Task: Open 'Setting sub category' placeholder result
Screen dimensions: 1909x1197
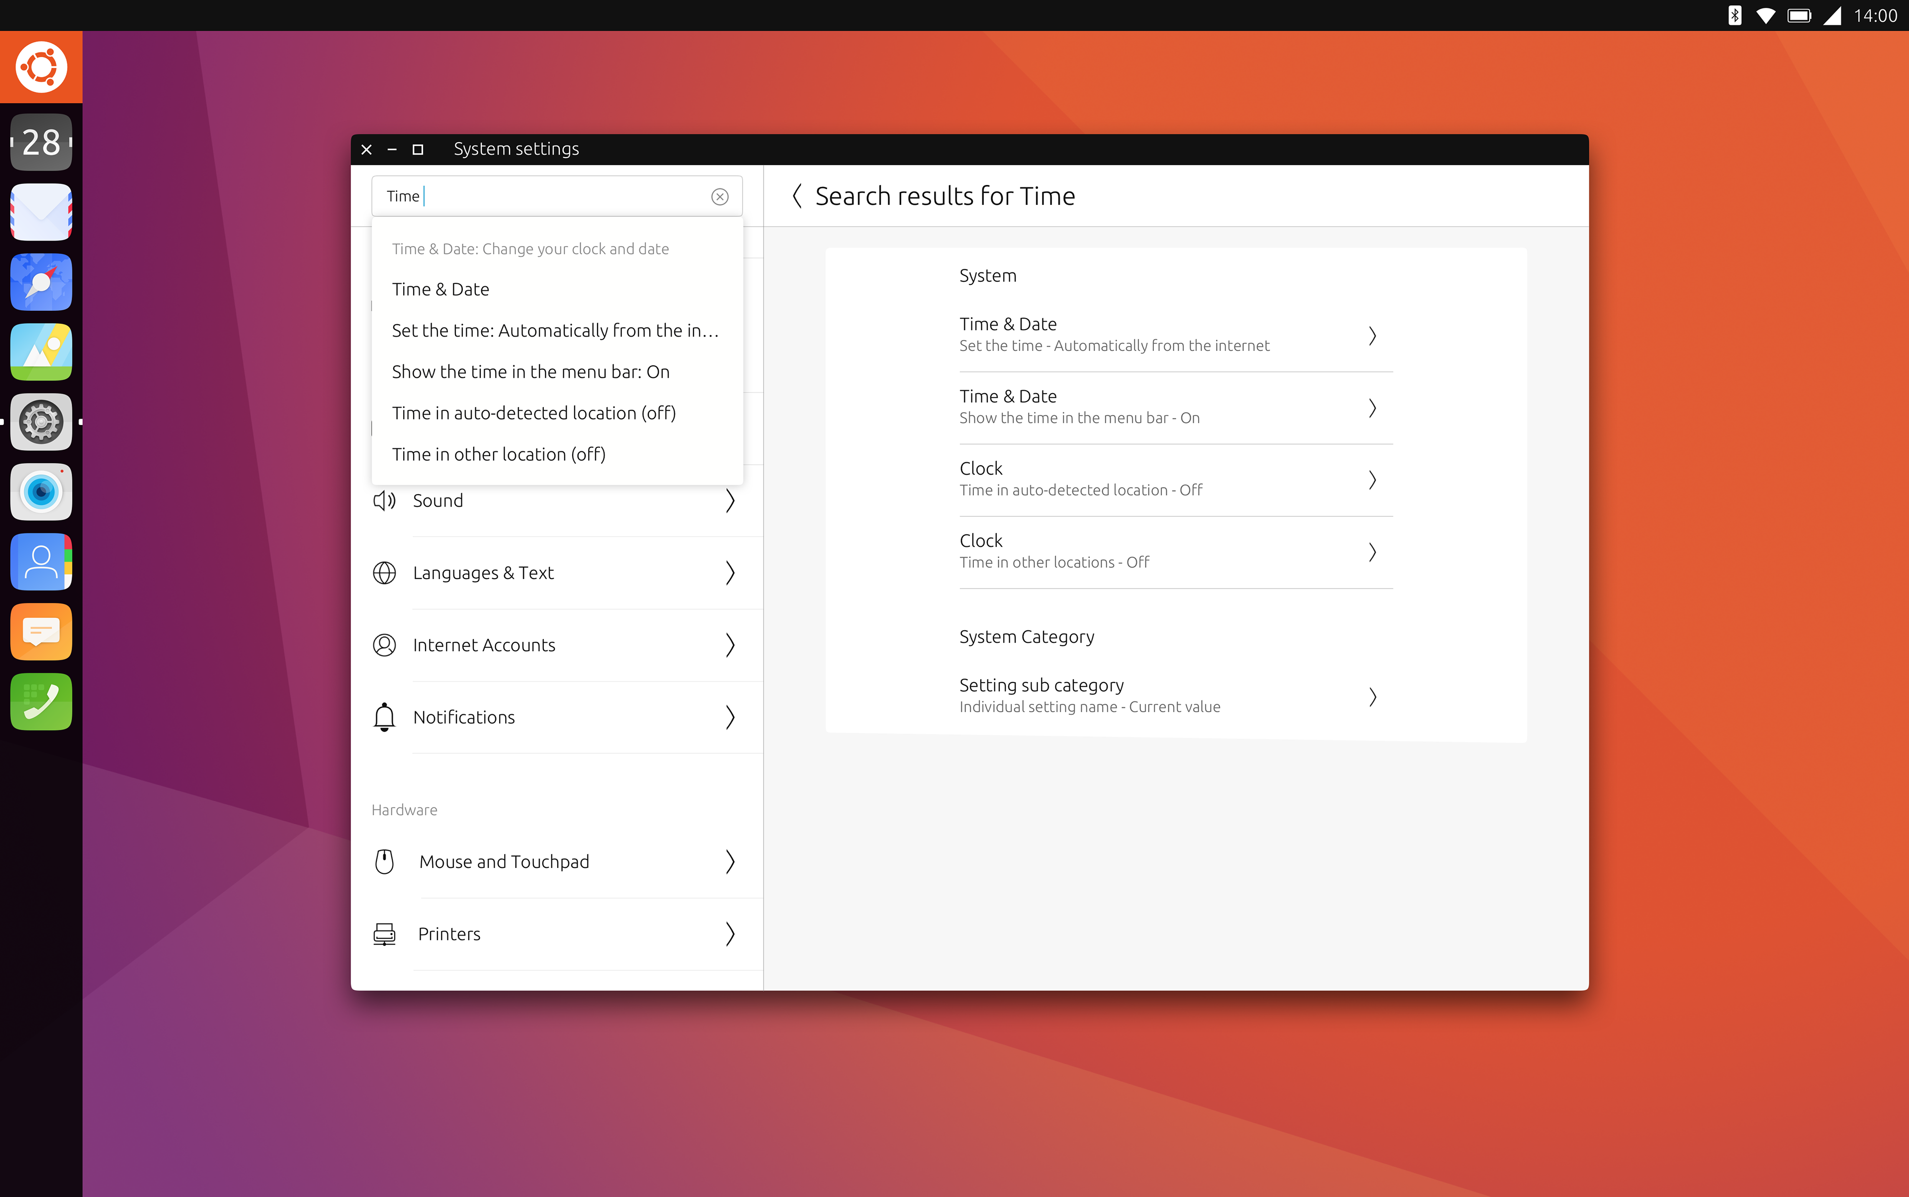Action: (x=1176, y=696)
